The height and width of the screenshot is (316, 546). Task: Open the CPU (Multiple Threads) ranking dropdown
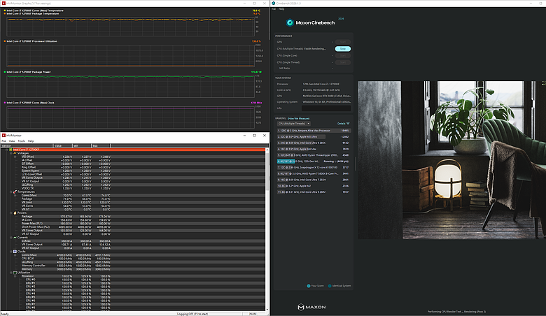(293, 124)
